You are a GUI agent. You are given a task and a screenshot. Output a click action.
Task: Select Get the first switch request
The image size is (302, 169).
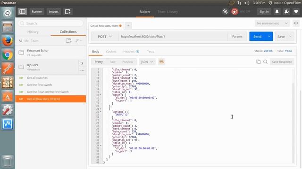point(50,84)
